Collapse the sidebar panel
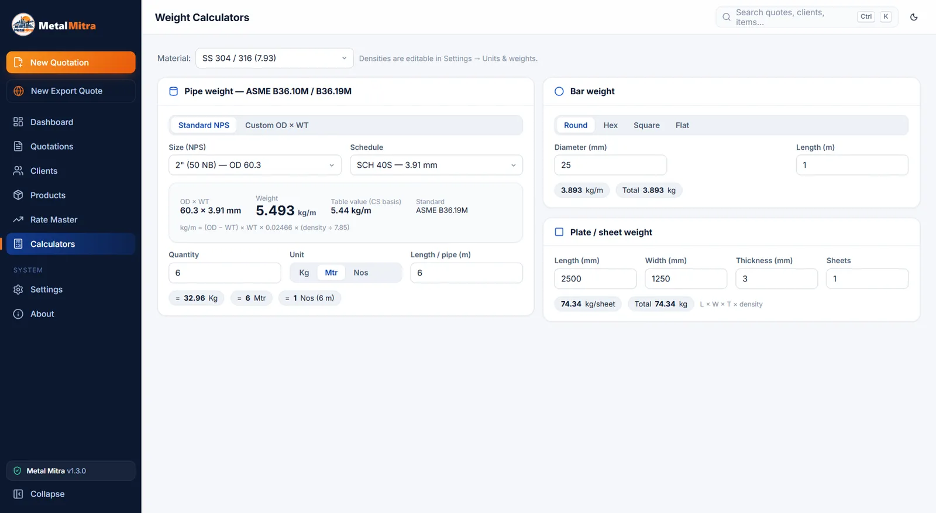 [x=71, y=494]
